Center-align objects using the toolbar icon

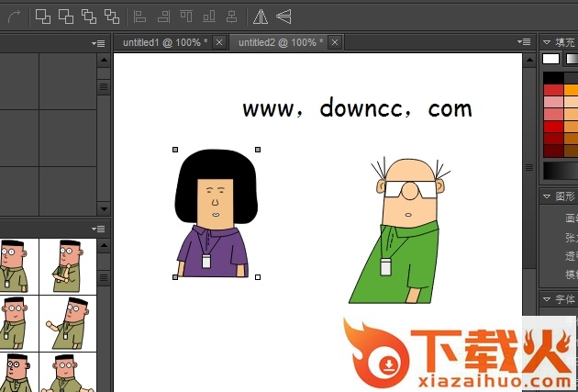[x=231, y=16]
